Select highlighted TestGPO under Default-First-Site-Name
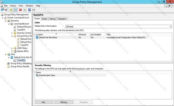Image resolution: width=174 pixels, height=106 pixels. click(21, 60)
